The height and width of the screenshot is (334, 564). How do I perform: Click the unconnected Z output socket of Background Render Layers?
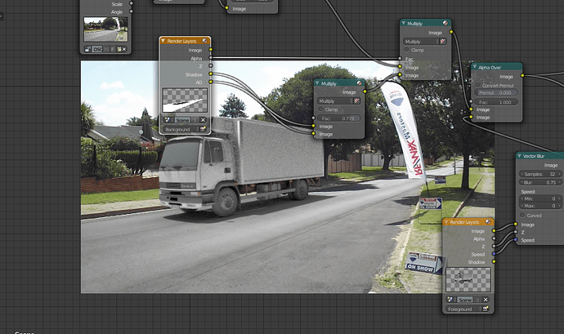point(210,66)
